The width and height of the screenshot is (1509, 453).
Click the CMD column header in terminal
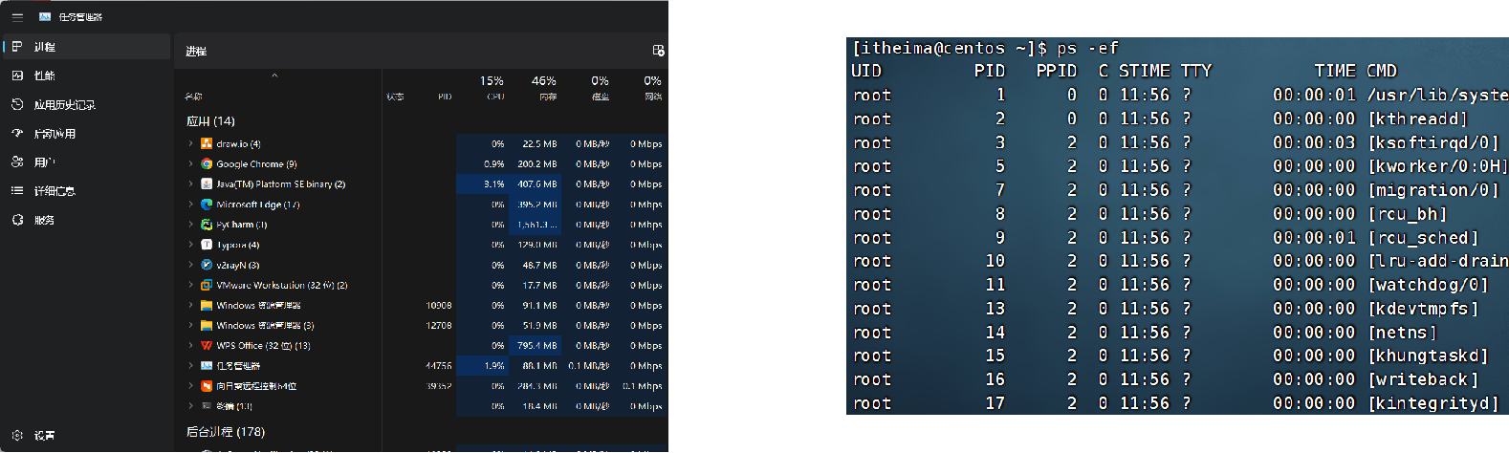pos(1382,71)
